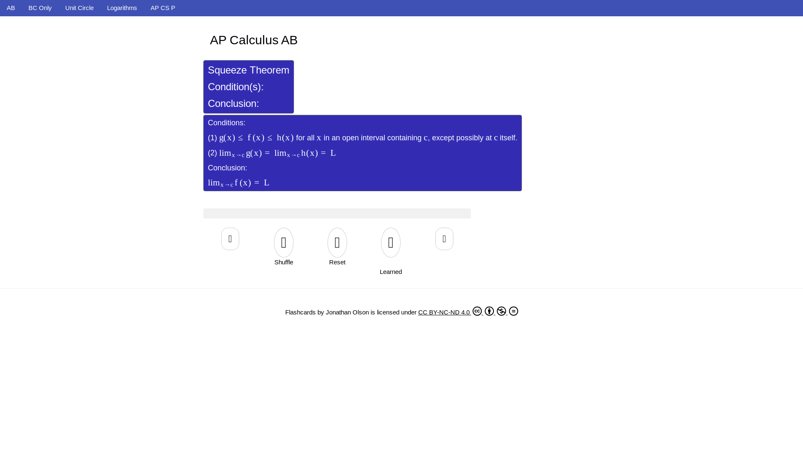803x451 pixels.
Task: Click the non-commercial NC license icon
Action: pyautogui.click(x=501, y=311)
